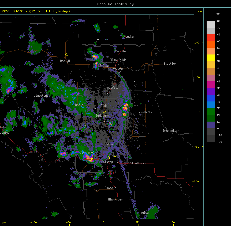Click the storm cell west of ThreeHills
This screenshot has height=226, width=231.
(x=125, y=109)
